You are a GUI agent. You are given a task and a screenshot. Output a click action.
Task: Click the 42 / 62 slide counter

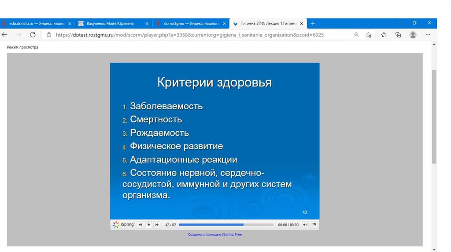click(170, 225)
